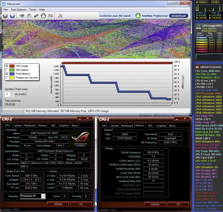Toggle the Allocate Memory RAM icon

36,16
